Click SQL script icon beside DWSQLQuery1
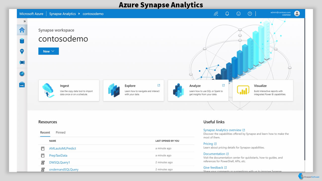This screenshot has height=181, width=322. pos(43,162)
